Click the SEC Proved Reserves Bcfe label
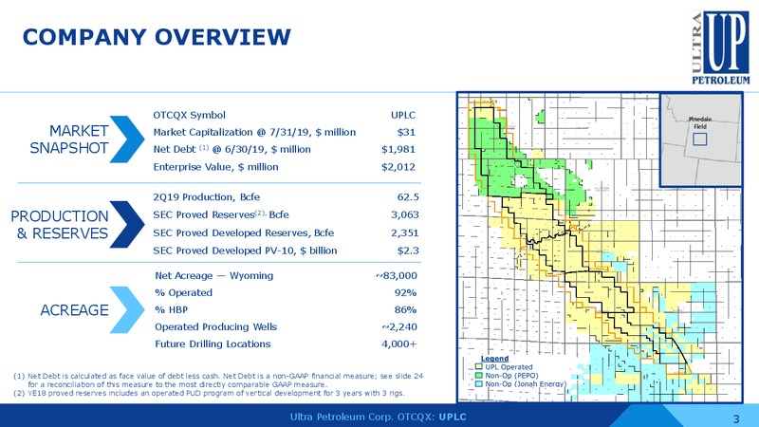Image resolution: width=759 pixels, height=427 pixels. point(221,215)
